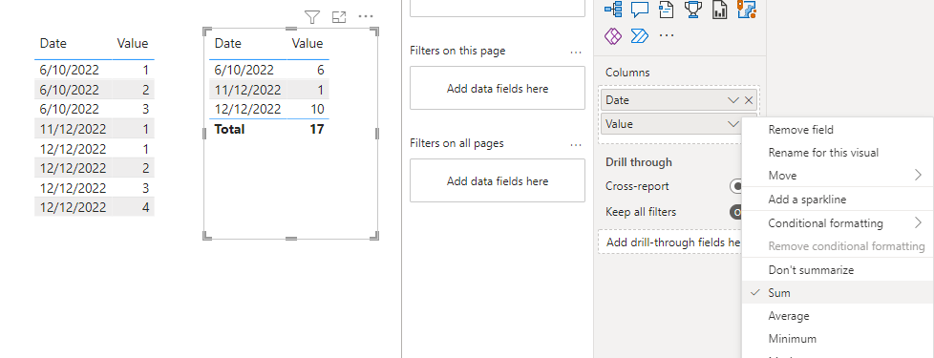Image resolution: width=934 pixels, height=358 pixels.
Task: Open More options ellipsis above selected table
Action: click(x=365, y=16)
